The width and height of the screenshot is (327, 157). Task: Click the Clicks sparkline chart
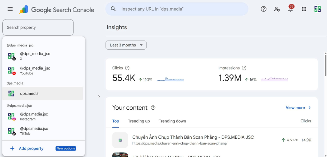click(170, 79)
